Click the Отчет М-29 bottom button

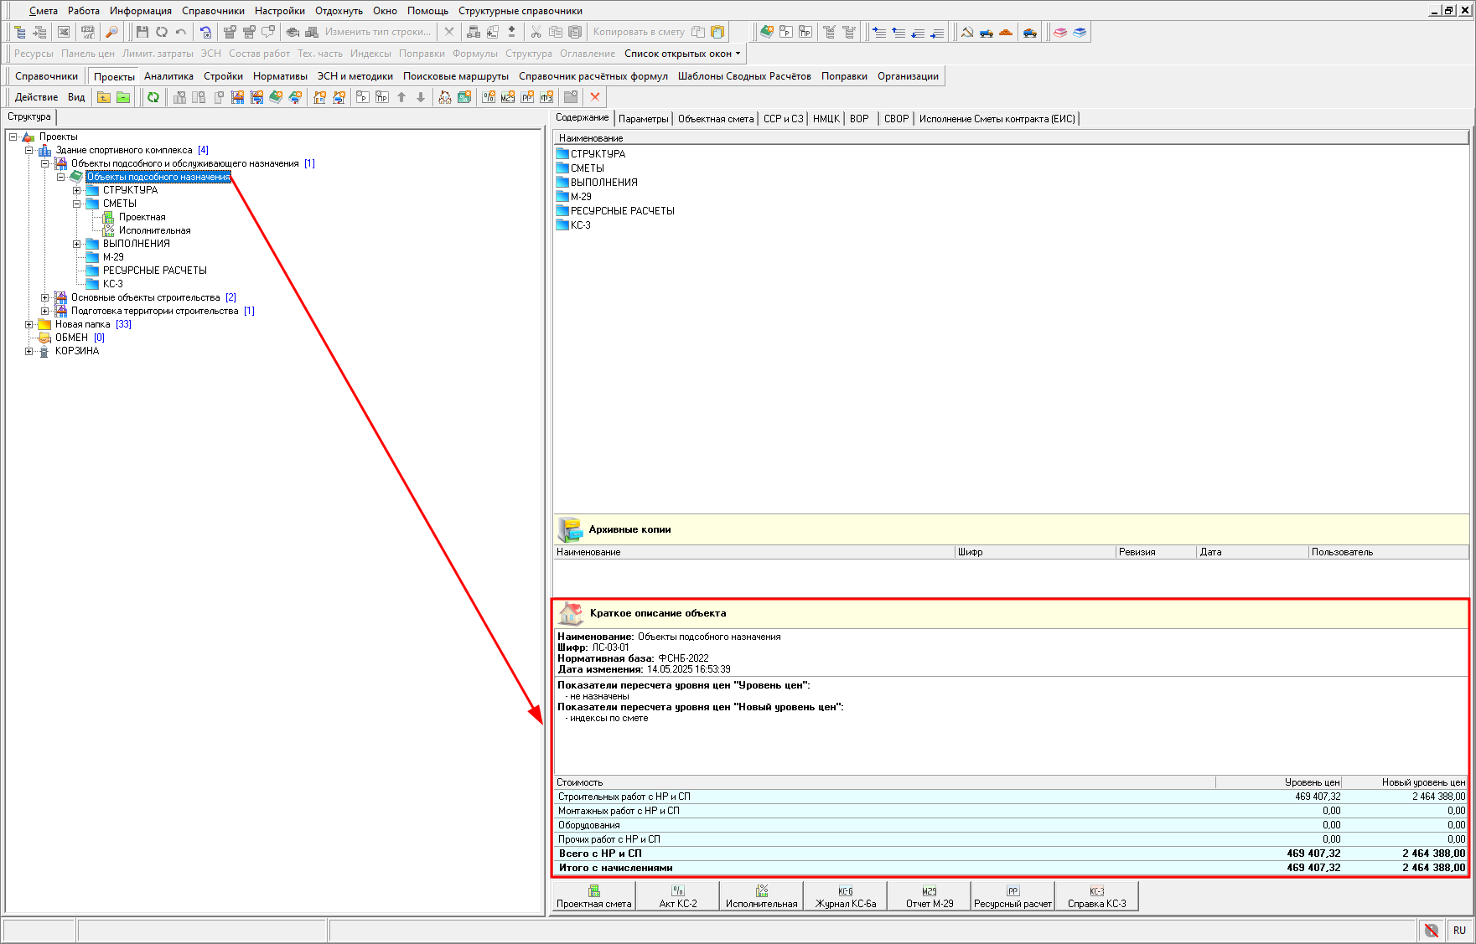930,896
